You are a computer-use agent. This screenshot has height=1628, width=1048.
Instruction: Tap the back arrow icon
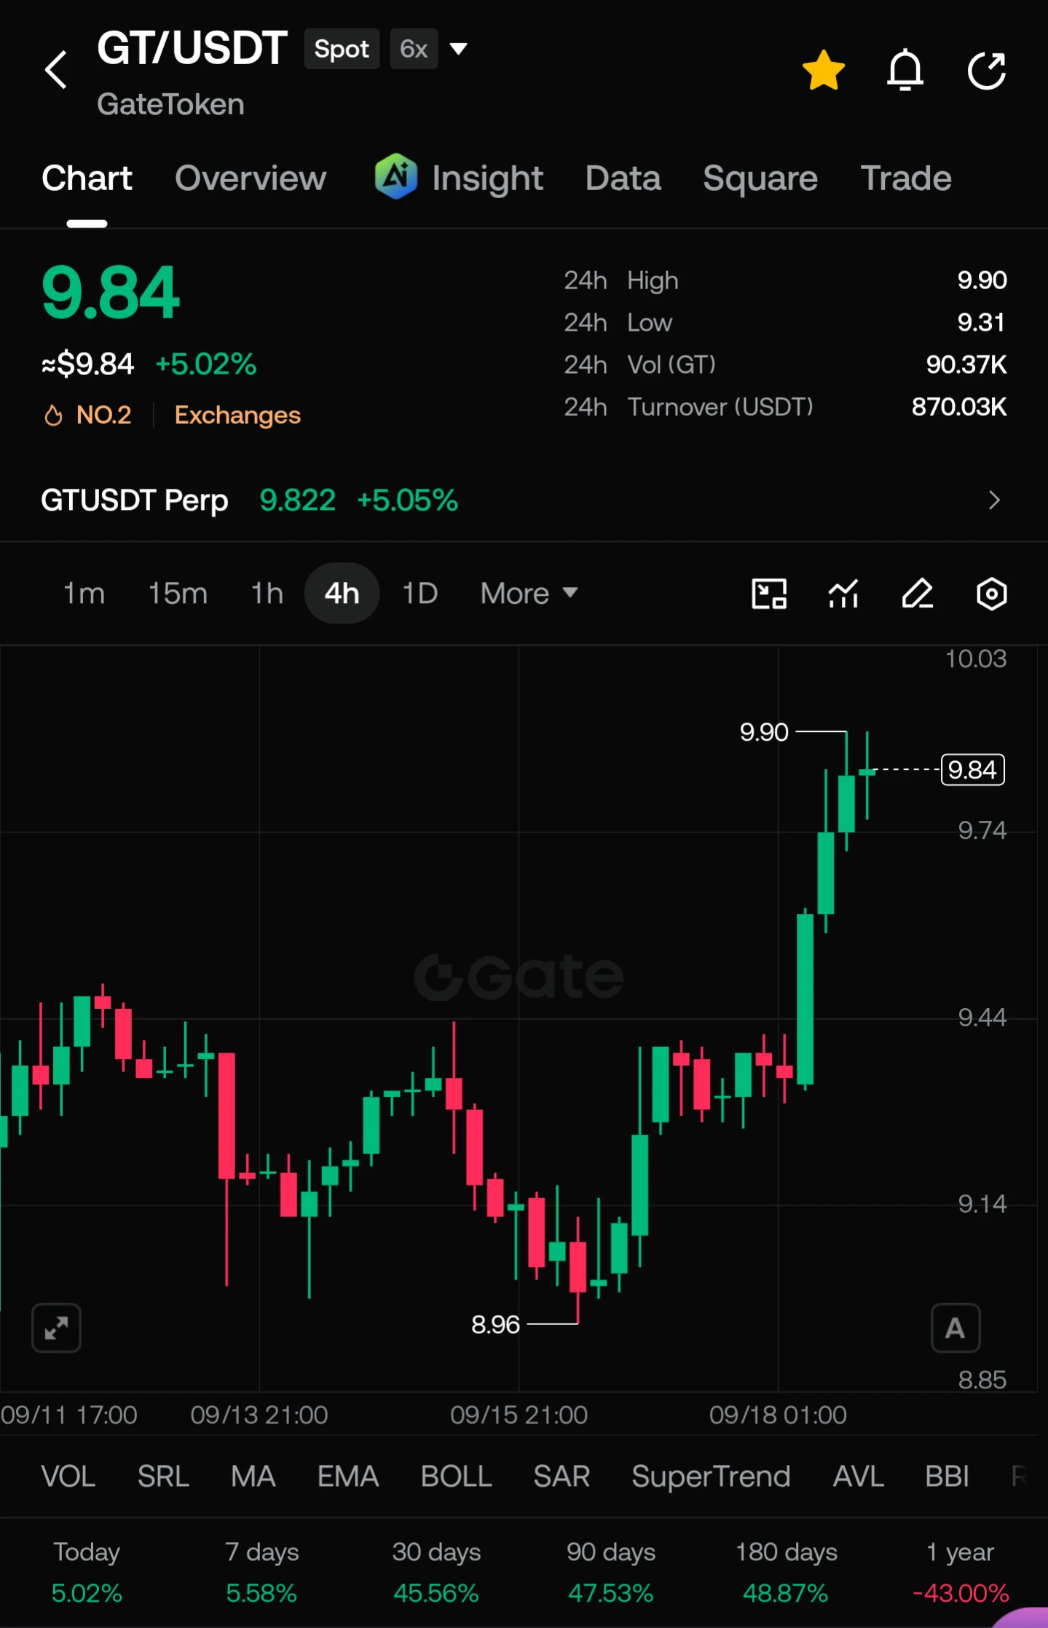(x=56, y=70)
